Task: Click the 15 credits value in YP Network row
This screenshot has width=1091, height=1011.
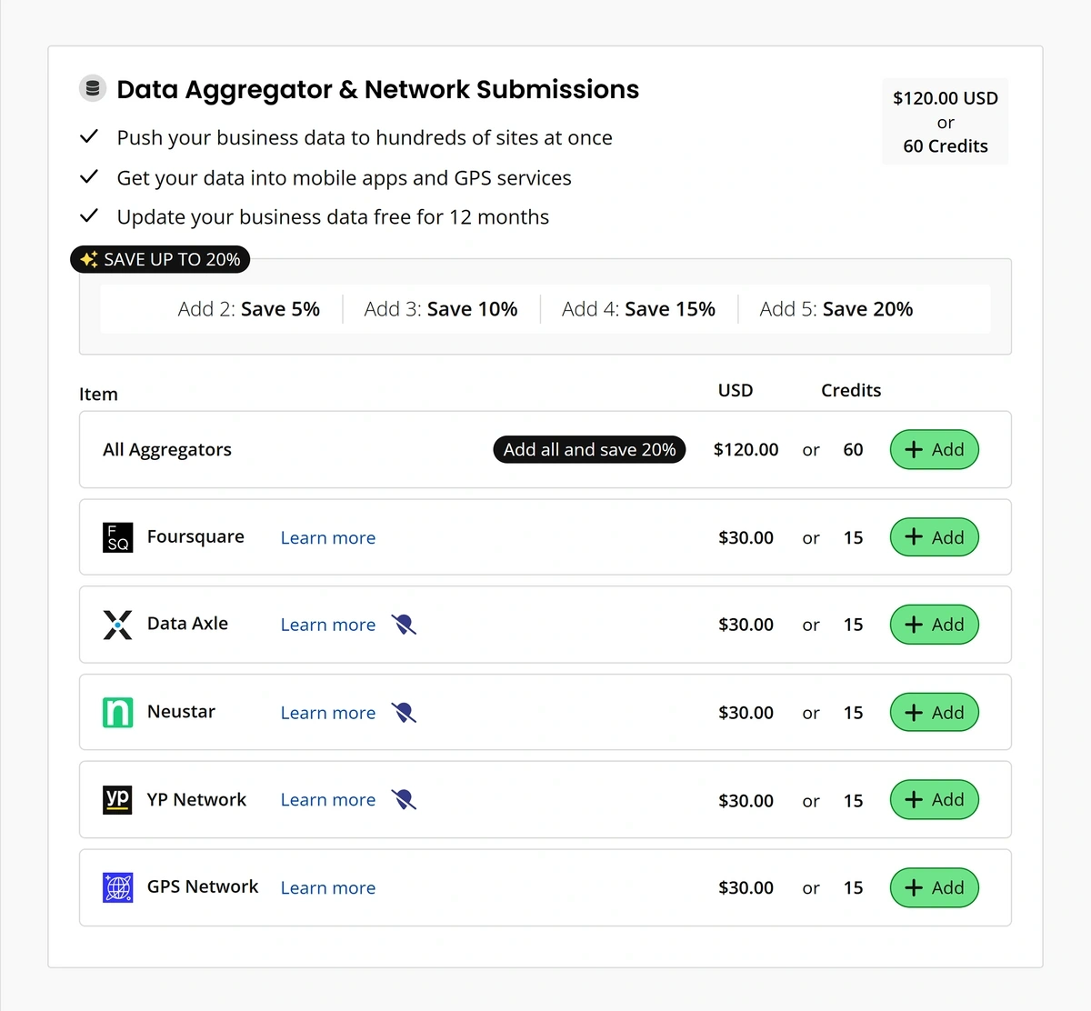Action: coord(853,801)
